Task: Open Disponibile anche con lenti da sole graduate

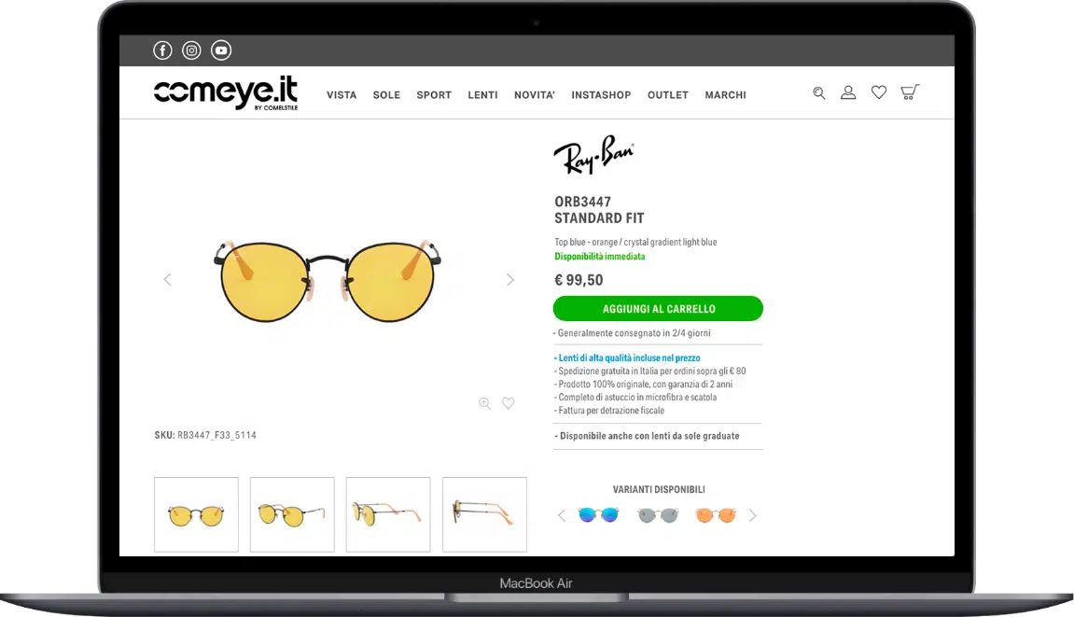Action: [x=647, y=436]
